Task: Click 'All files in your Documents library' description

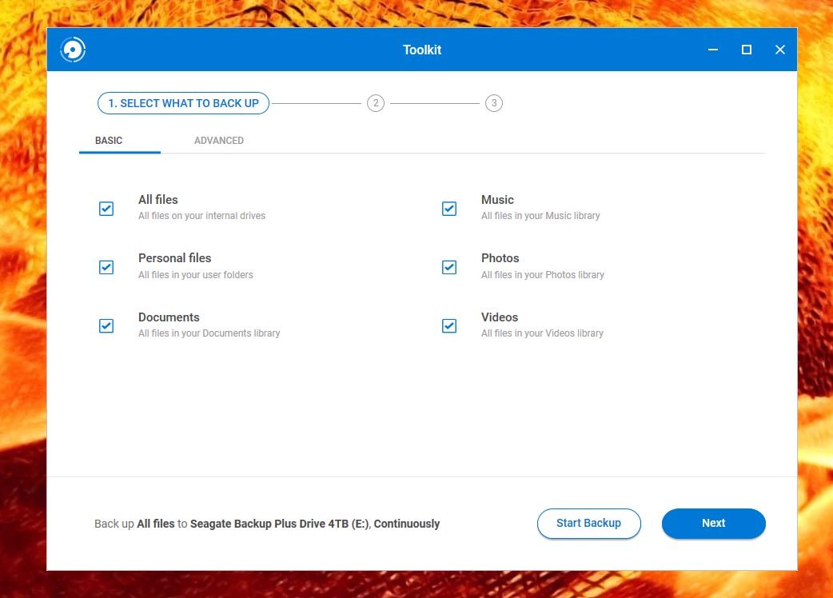Action: pos(209,333)
